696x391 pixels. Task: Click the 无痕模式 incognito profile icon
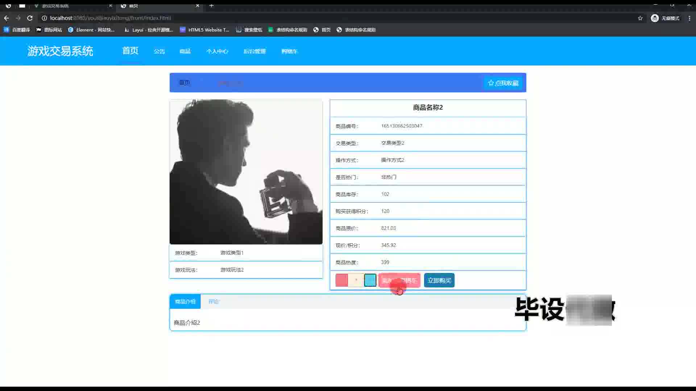655,18
